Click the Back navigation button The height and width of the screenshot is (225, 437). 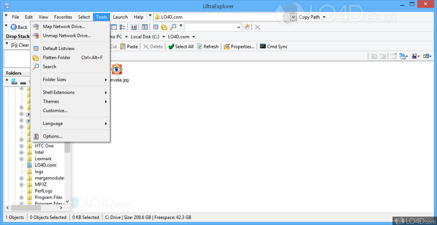(x=19, y=27)
